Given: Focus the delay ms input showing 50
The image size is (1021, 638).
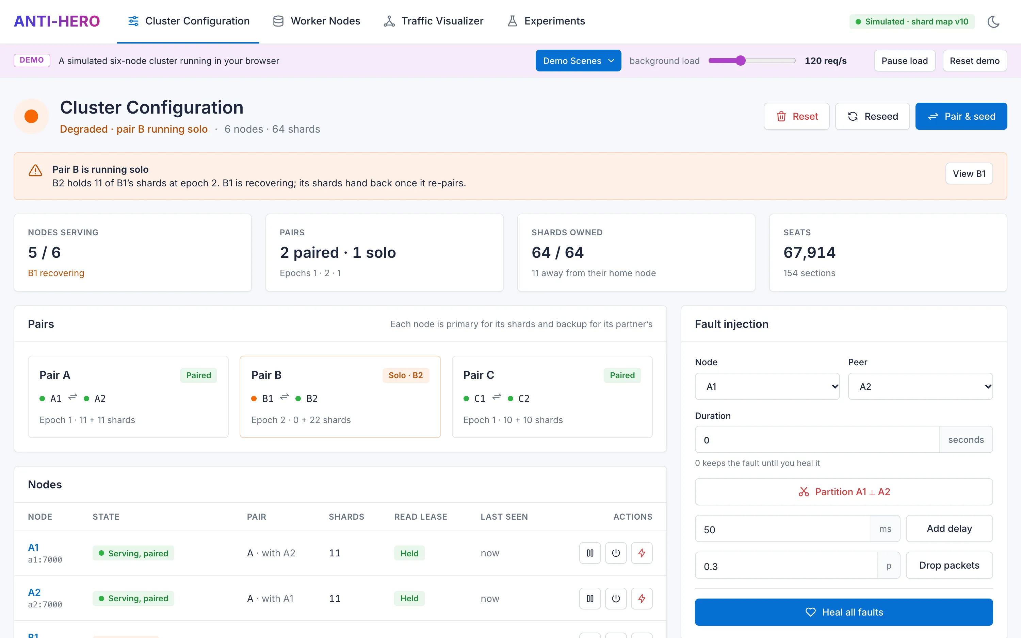Looking at the screenshot, I should (x=783, y=529).
